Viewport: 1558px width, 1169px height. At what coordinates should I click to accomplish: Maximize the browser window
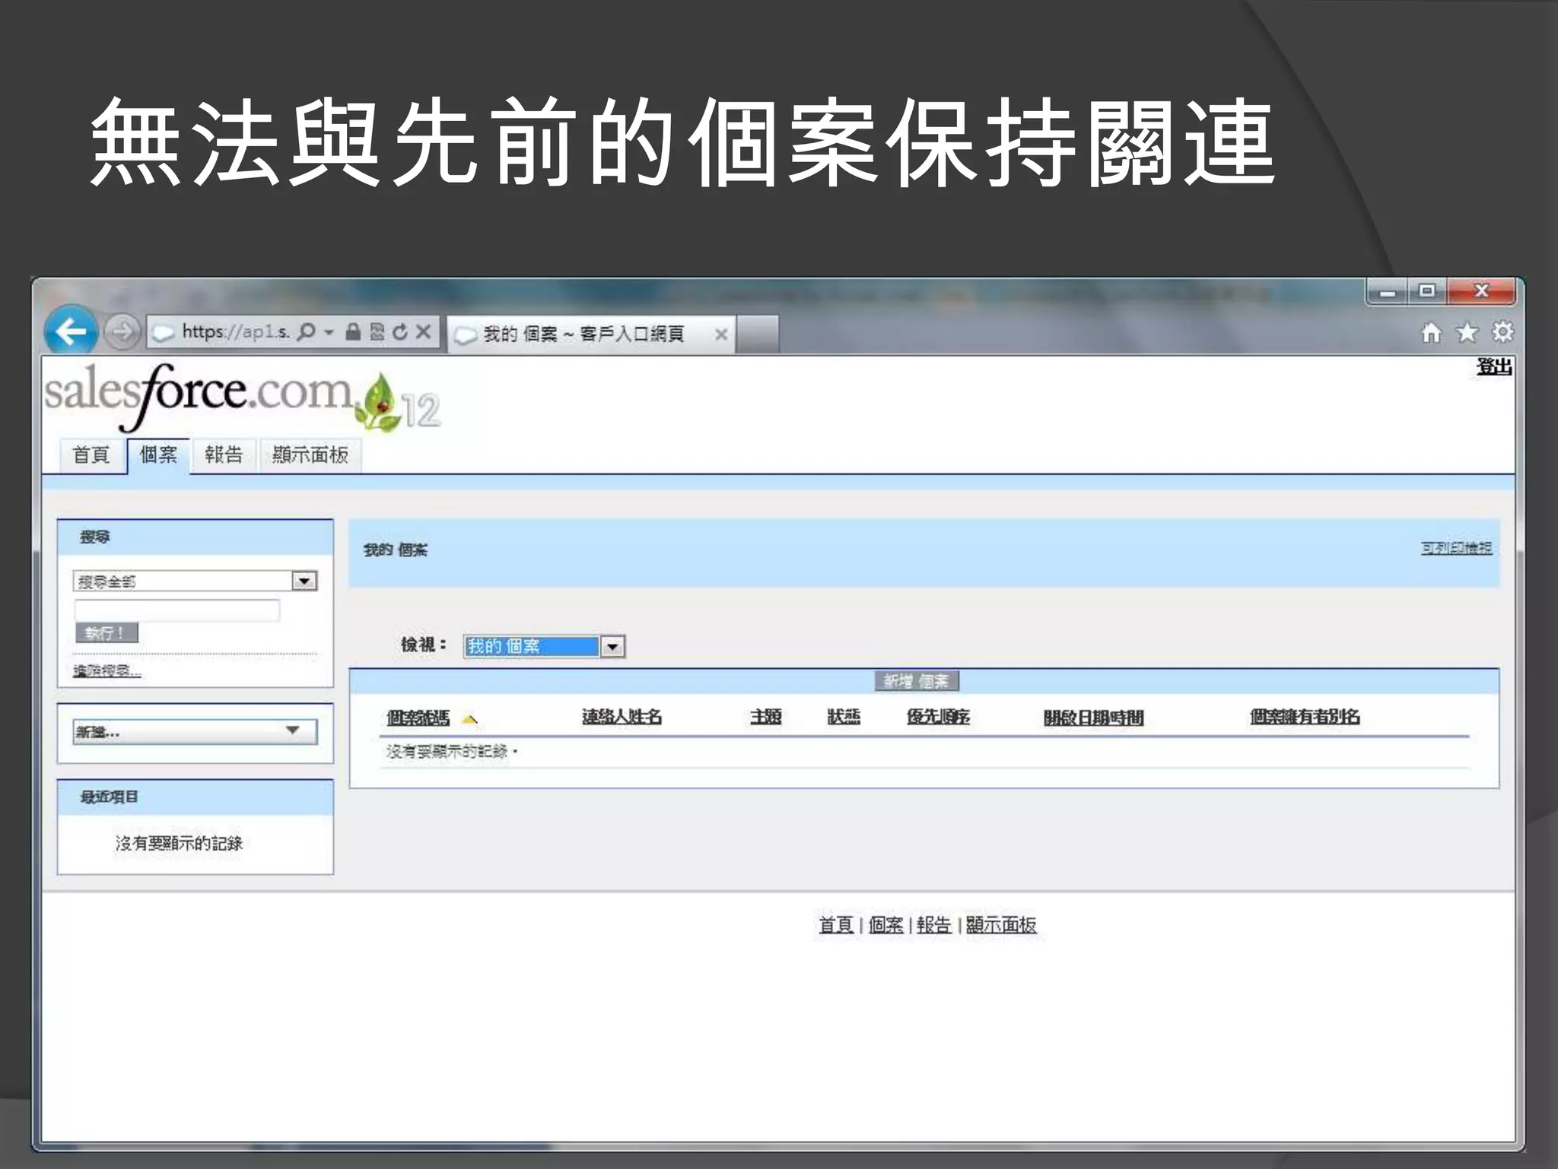(x=1427, y=291)
